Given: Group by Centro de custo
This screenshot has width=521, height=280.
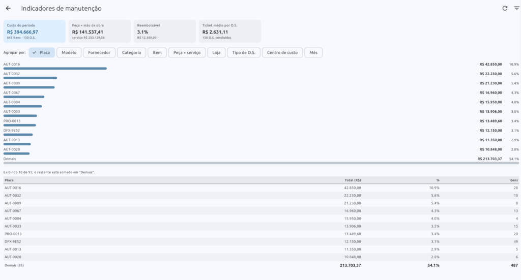Looking at the screenshot, I should click(282, 52).
